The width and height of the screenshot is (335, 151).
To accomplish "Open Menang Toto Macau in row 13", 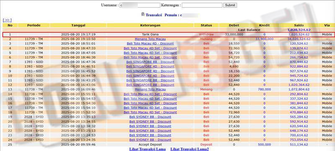I will click(x=150, y=89).
